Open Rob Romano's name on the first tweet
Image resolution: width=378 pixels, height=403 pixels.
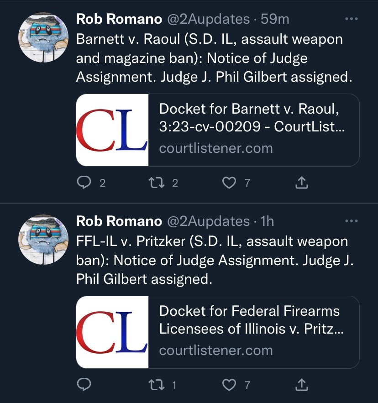click(119, 19)
